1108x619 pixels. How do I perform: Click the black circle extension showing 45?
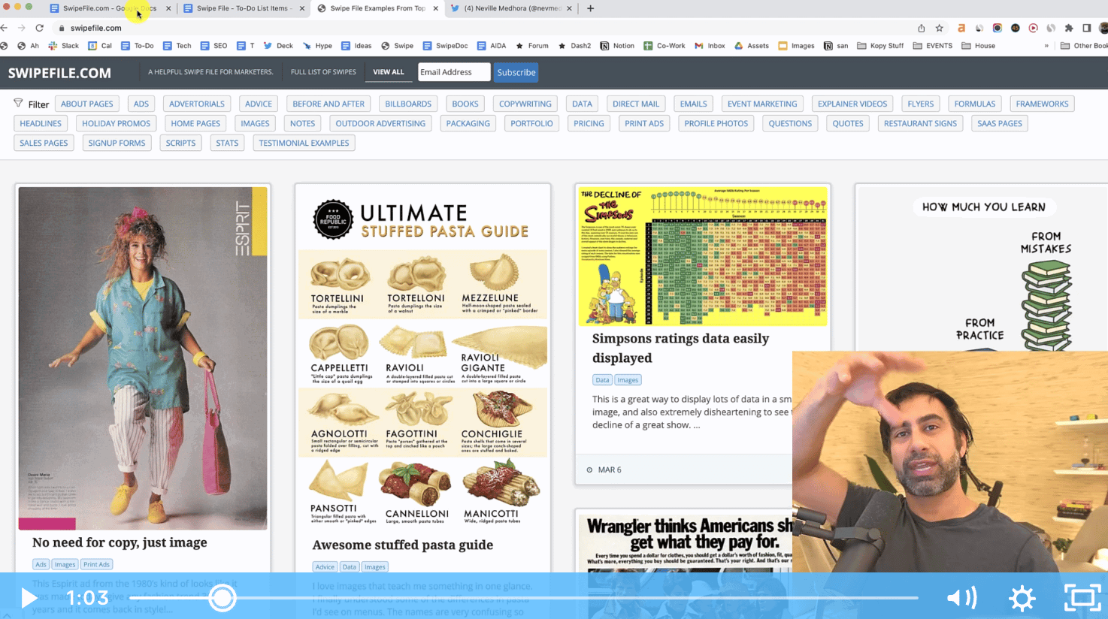point(1015,28)
